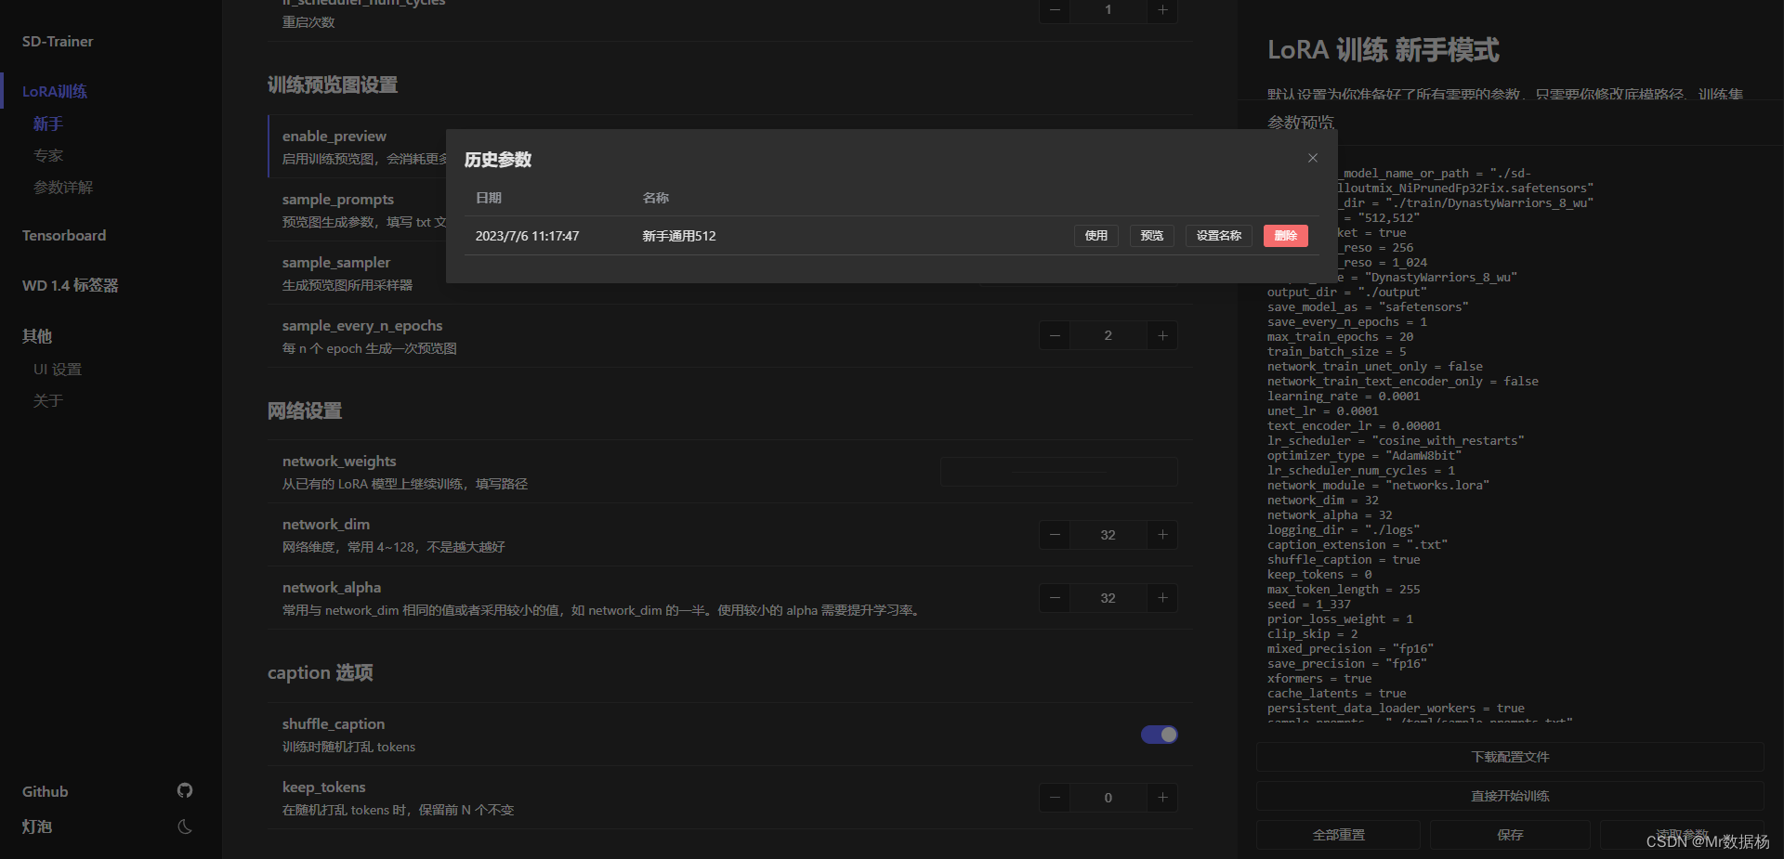Click the network_dim value field showing 32
1784x859 pixels.
click(1108, 535)
